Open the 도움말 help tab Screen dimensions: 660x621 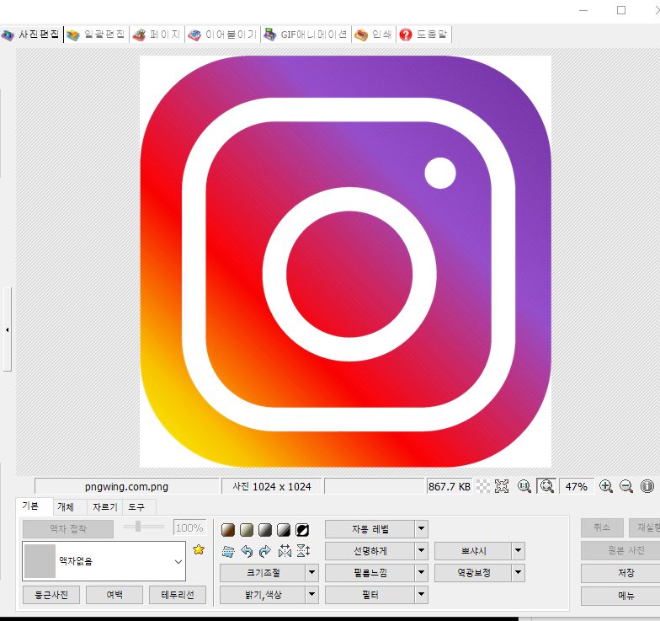[423, 35]
